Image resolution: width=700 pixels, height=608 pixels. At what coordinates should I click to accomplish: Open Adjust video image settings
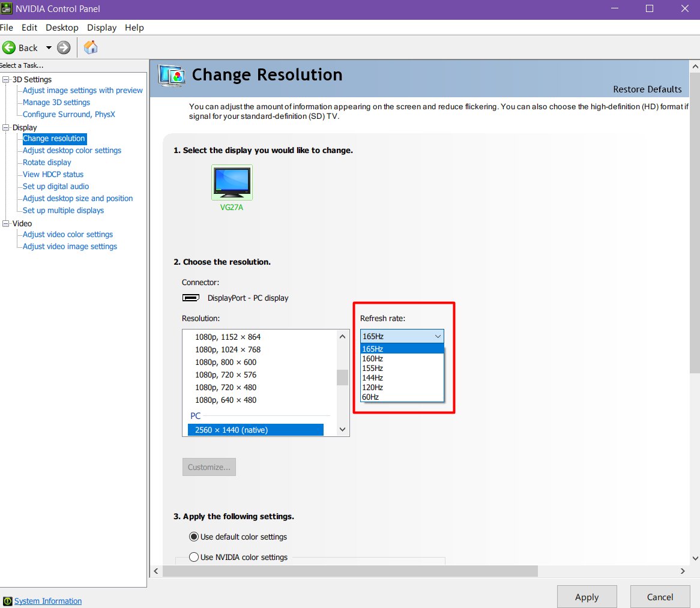[x=70, y=247]
